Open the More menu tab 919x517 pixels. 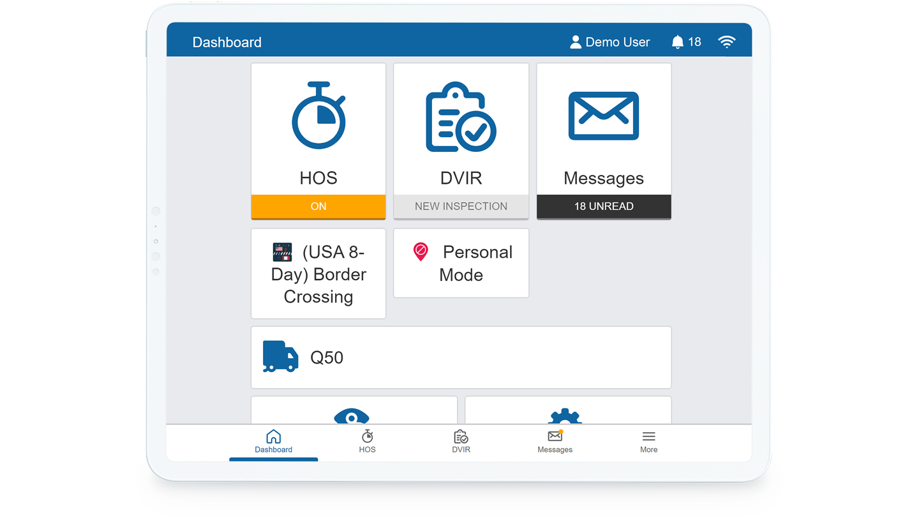[648, 442]
